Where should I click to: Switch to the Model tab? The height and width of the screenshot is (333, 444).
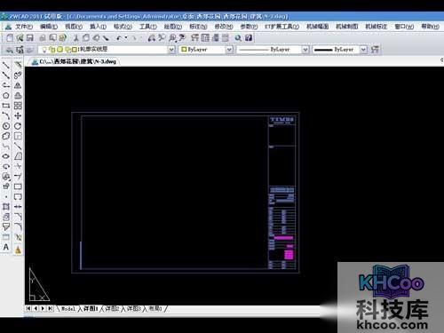(x=68, y=309)
